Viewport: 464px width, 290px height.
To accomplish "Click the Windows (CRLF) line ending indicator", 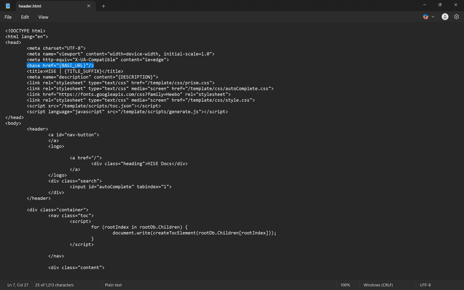I will (378, 285).
